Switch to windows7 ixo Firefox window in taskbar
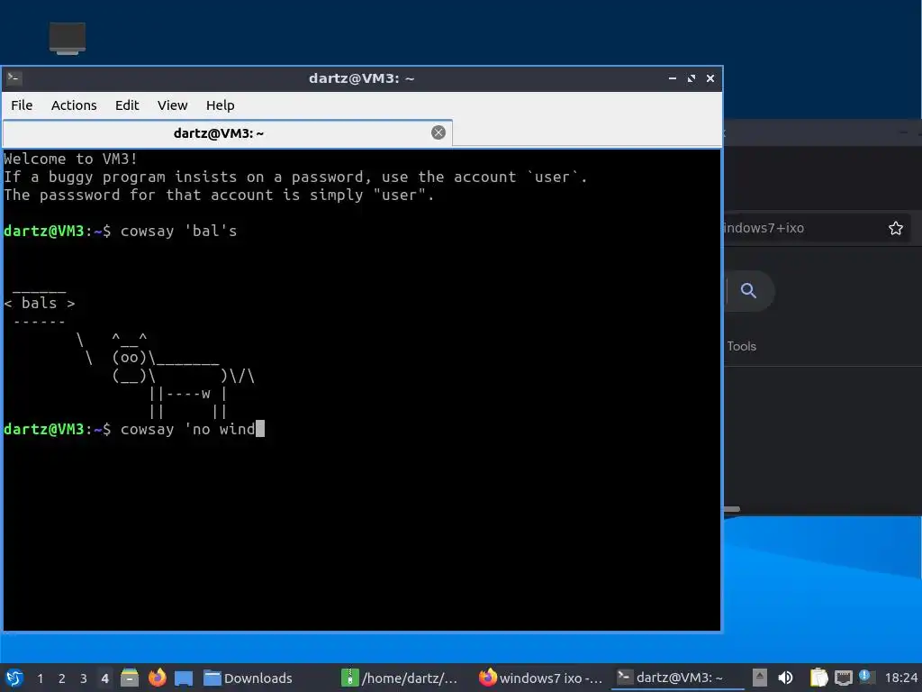 (x=541, y=678)
